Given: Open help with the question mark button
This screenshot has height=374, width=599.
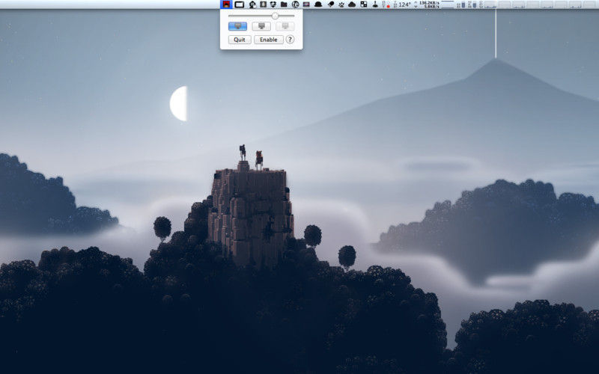Looking at the screenshot, I should pos(290,40).
